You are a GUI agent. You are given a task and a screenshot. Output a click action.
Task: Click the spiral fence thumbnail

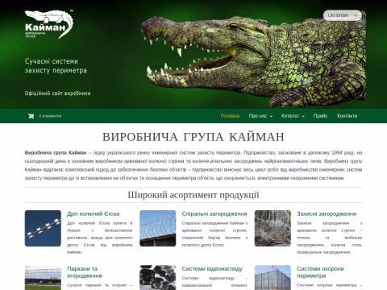click(x=158, y=228)
